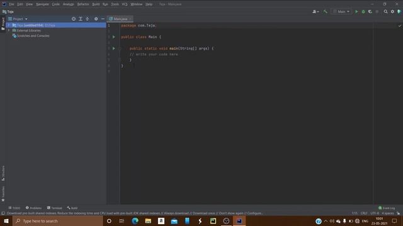Image resolution: width=403 pixels, height=226 pixels.
Task: Collapse all in Project panel
Action: pos(88,19)
